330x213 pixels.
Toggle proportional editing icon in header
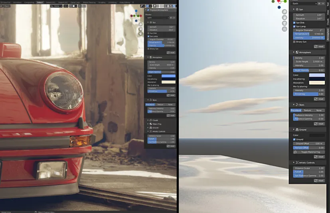coord(80,6)
